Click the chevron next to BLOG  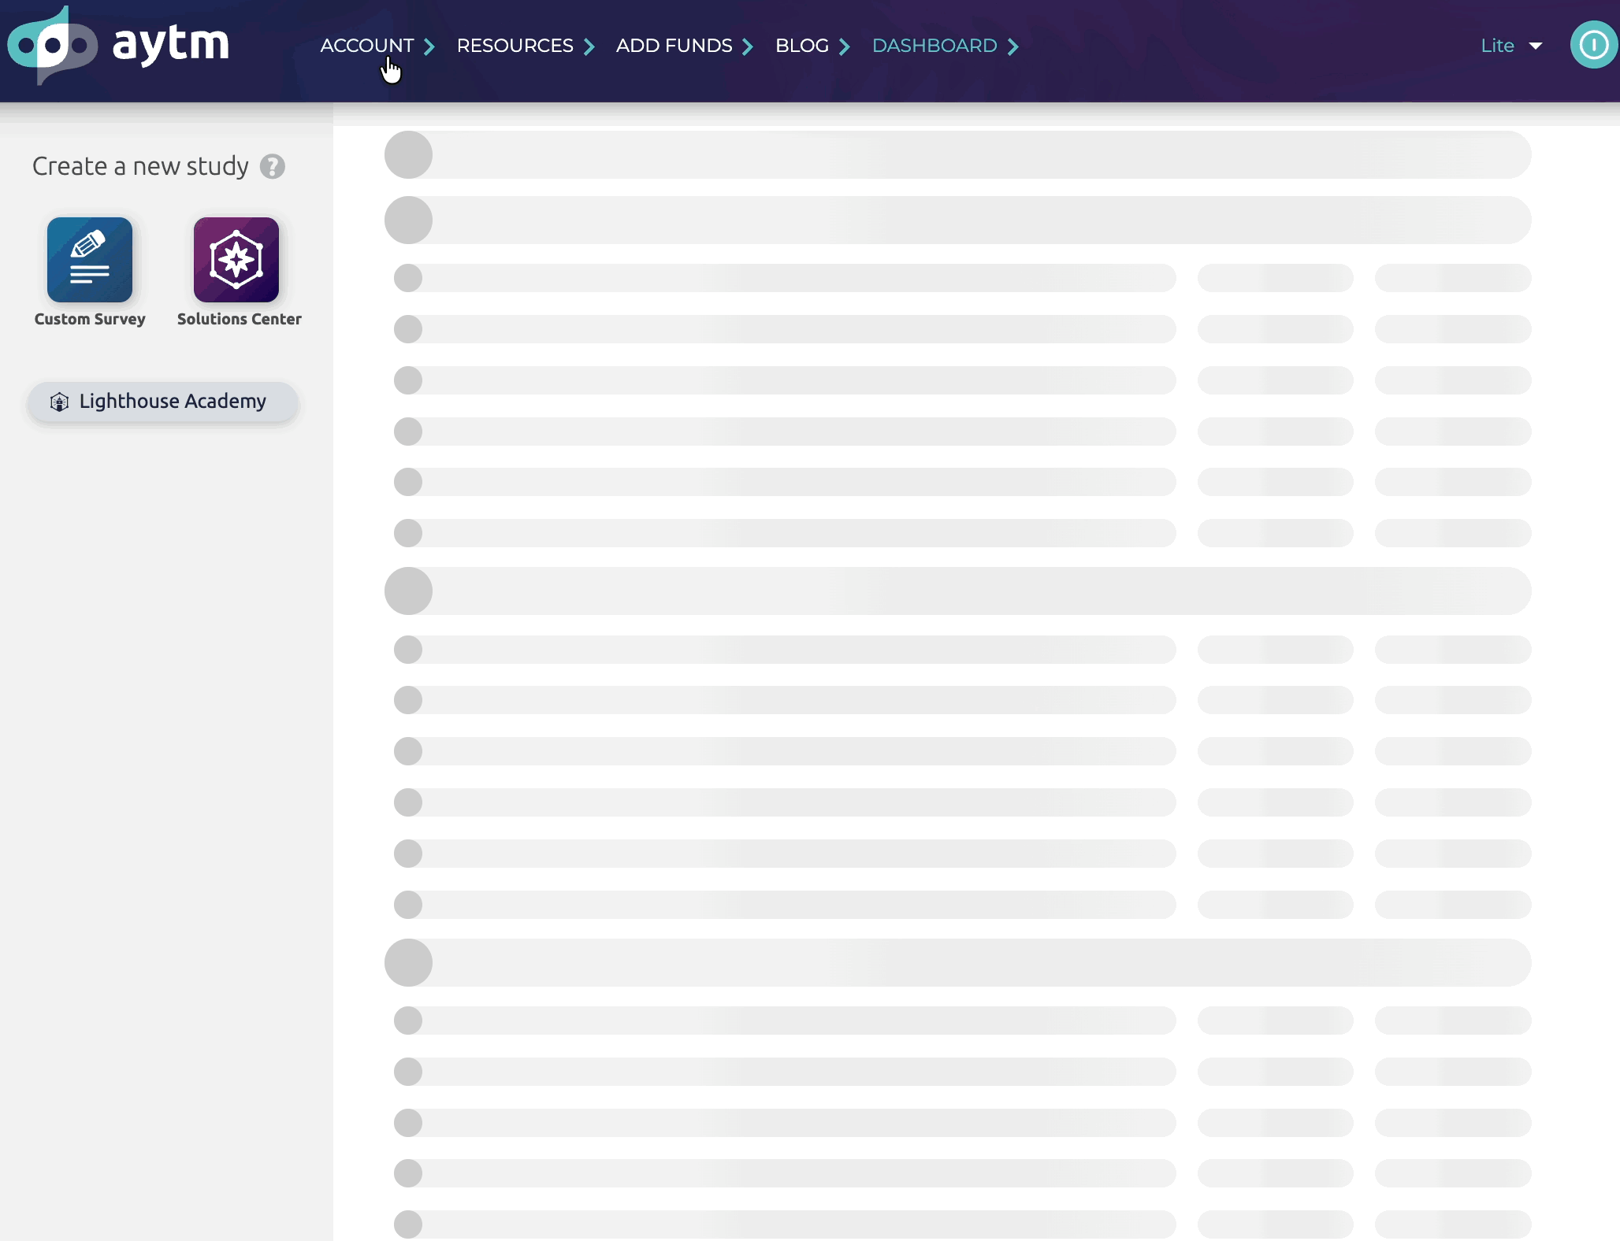(845, 46)
